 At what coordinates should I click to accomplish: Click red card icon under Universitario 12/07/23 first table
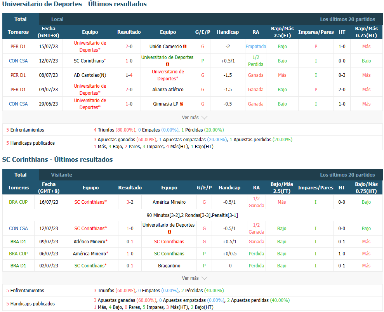click(x=168, y=64)
